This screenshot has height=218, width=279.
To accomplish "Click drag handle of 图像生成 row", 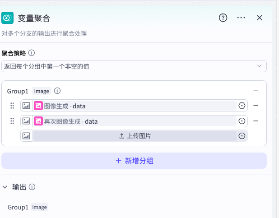I will pyautogui.click(x=12, y=106).
